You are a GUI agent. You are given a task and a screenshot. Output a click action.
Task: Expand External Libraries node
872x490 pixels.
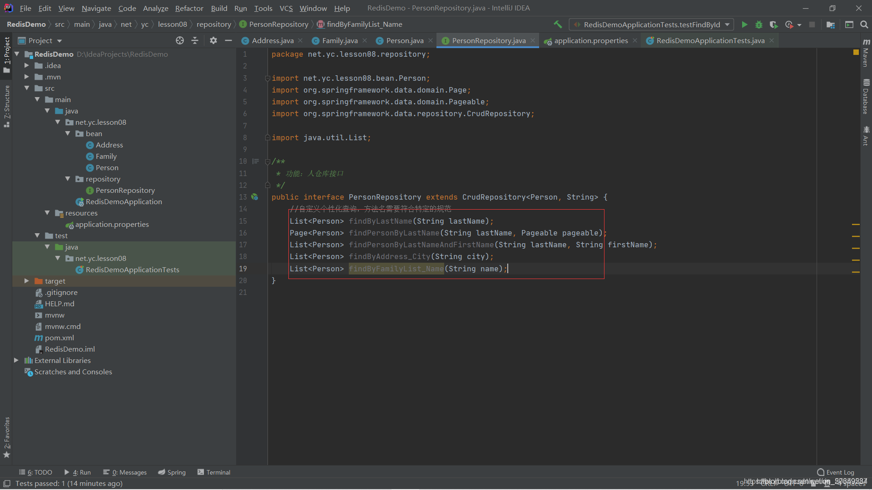(16, 360)
